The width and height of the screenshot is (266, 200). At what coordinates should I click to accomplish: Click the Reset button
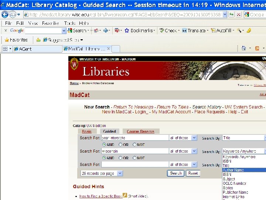coord(193,173)
